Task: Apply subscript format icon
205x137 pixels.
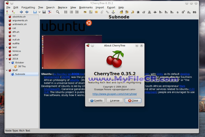Action: coord(189,12)
